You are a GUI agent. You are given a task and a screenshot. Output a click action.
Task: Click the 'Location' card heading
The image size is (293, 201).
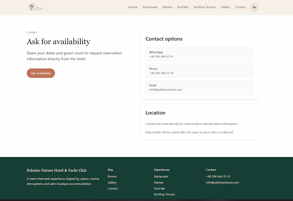pyautogui.click(x=156, y=113)
